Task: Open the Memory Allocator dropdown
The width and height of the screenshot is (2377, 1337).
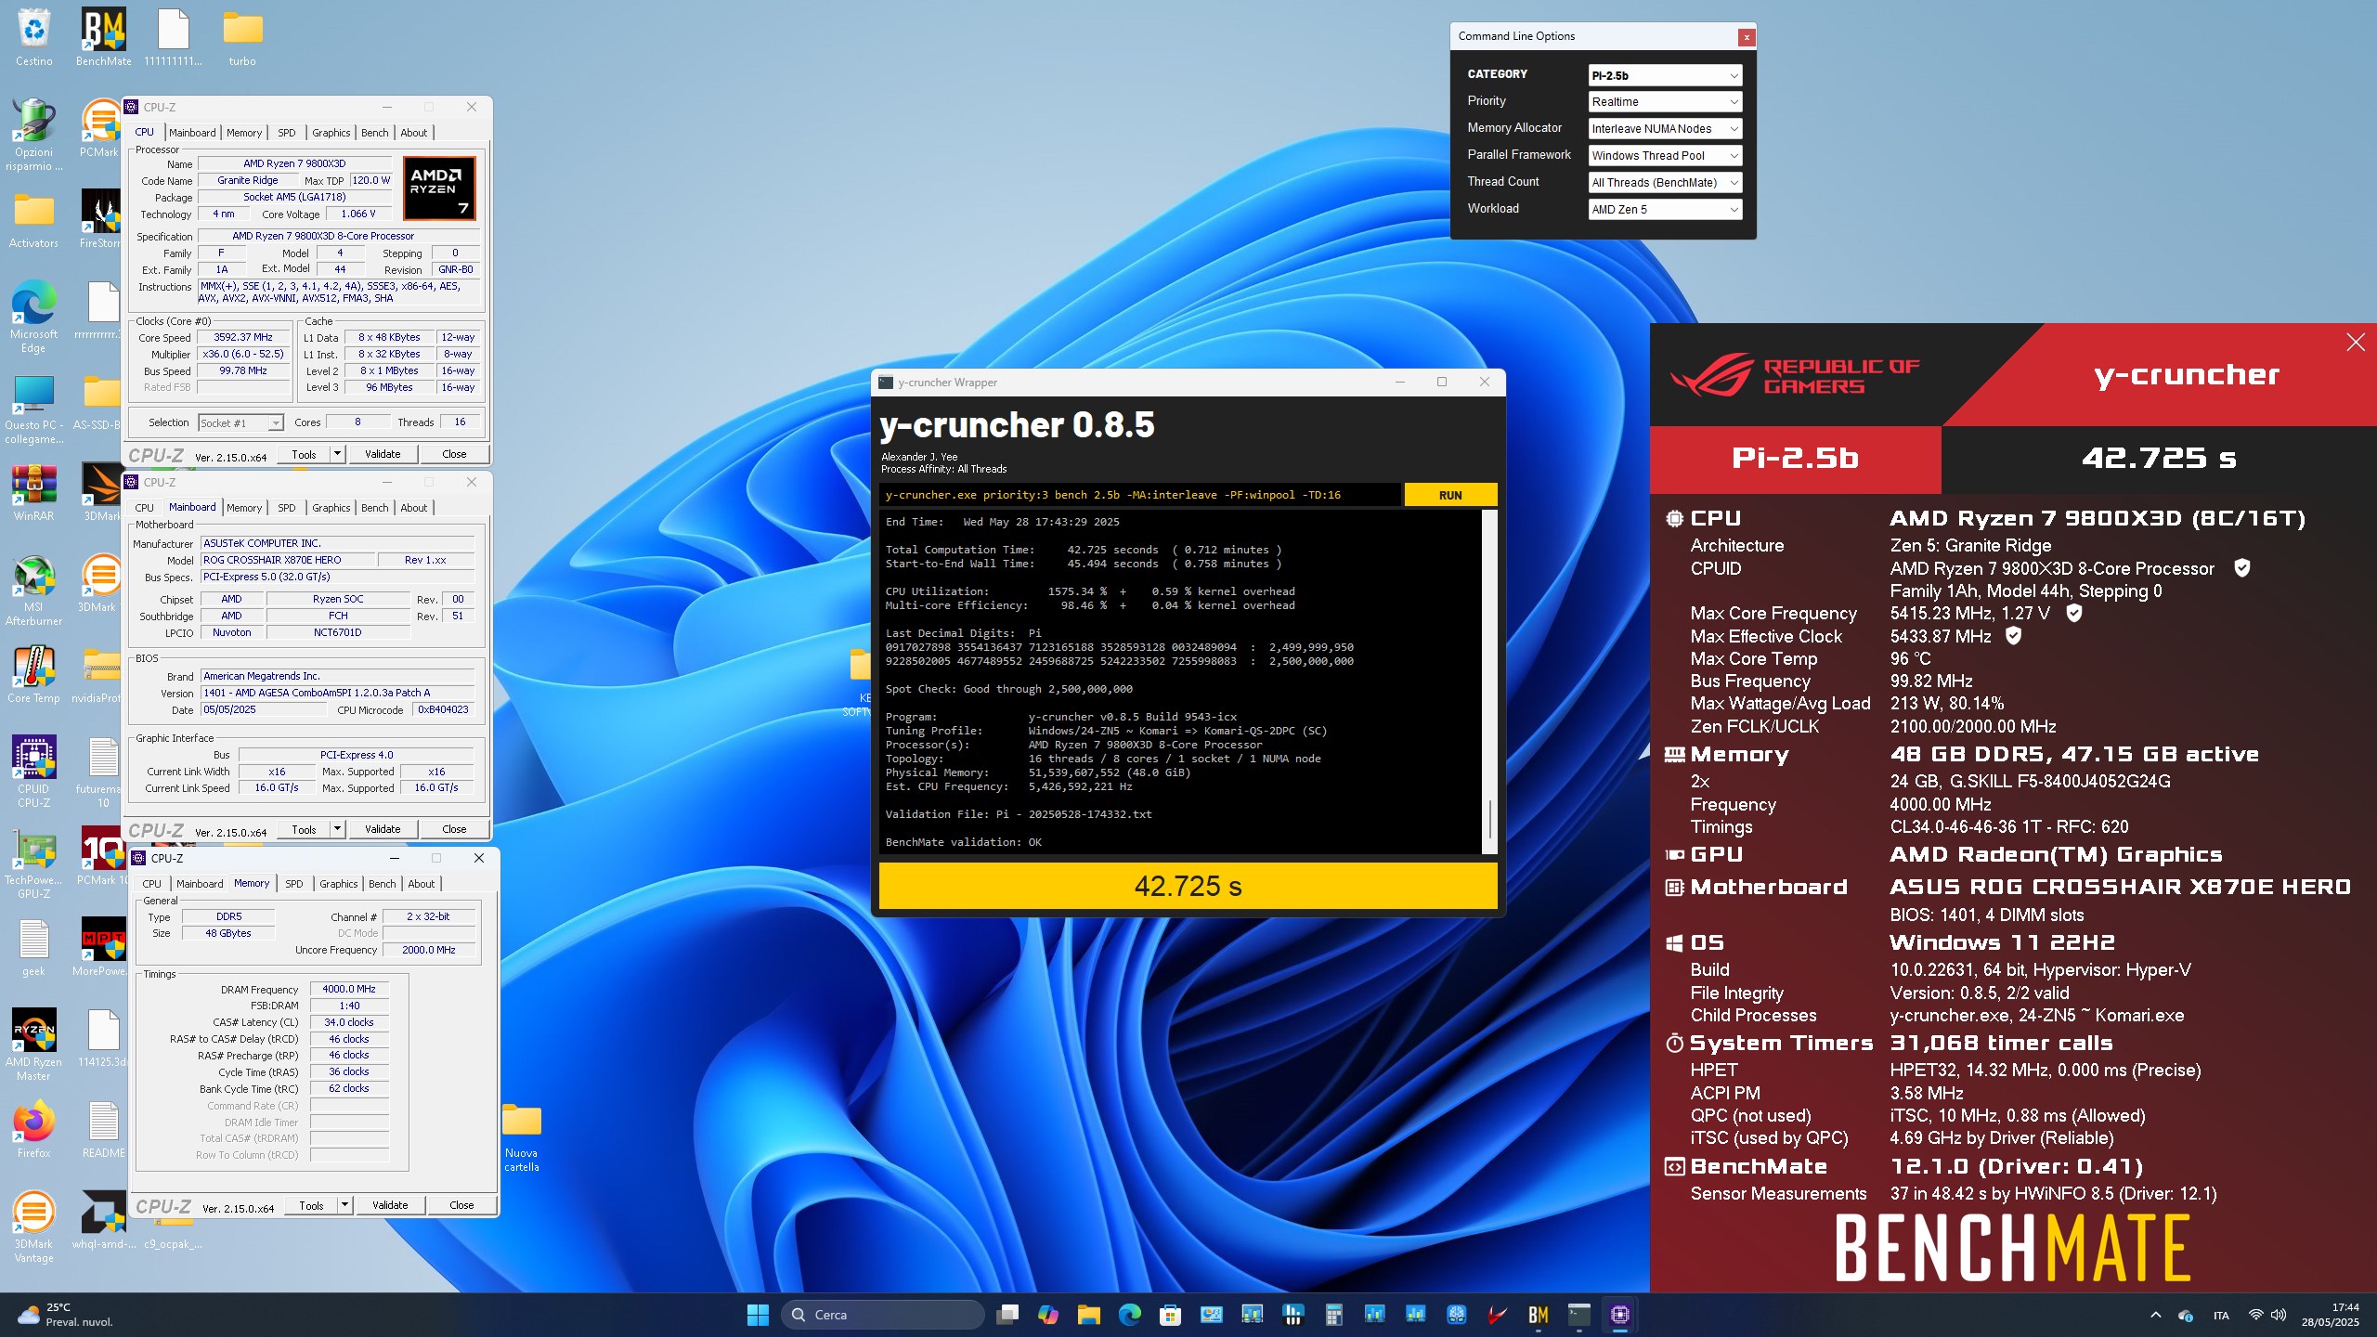Action: pyautogui.click(x=1665, y=129)
